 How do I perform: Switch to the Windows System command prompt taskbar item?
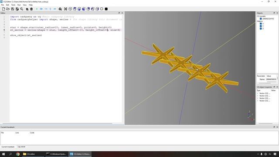tap(56, 154)
